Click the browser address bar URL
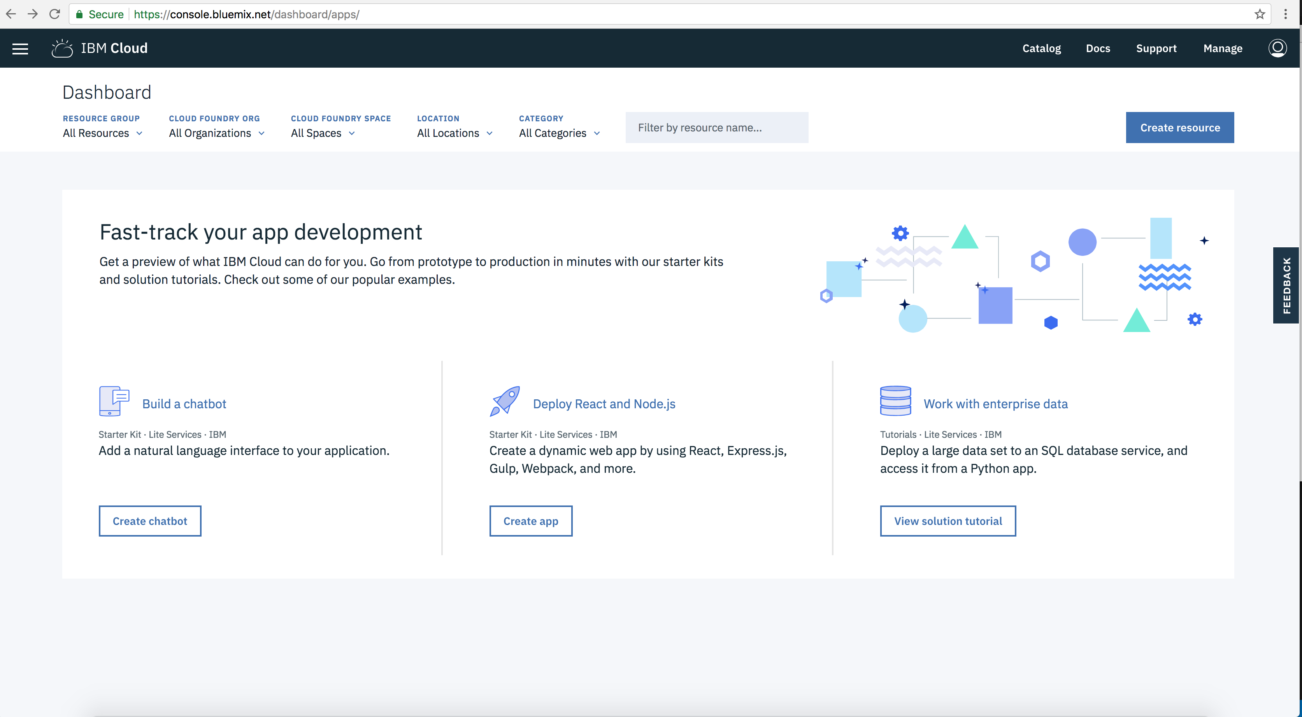 click(x=247, y=14)
